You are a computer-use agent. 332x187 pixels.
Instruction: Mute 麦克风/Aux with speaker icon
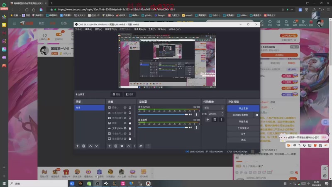pos(190,115)
